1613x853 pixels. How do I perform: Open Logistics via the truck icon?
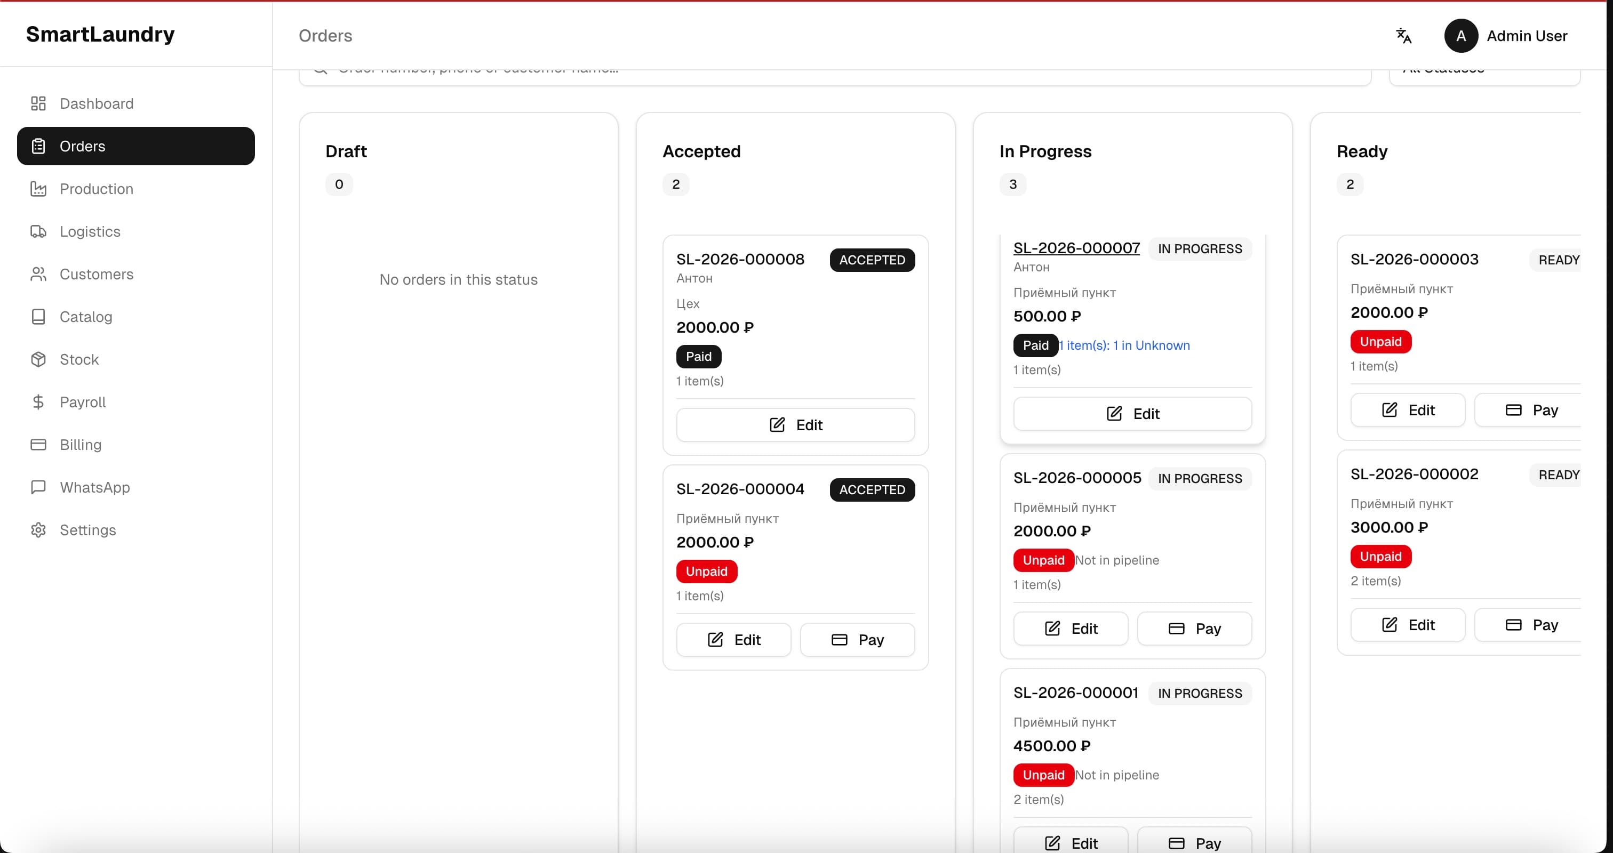coord(38,231)
